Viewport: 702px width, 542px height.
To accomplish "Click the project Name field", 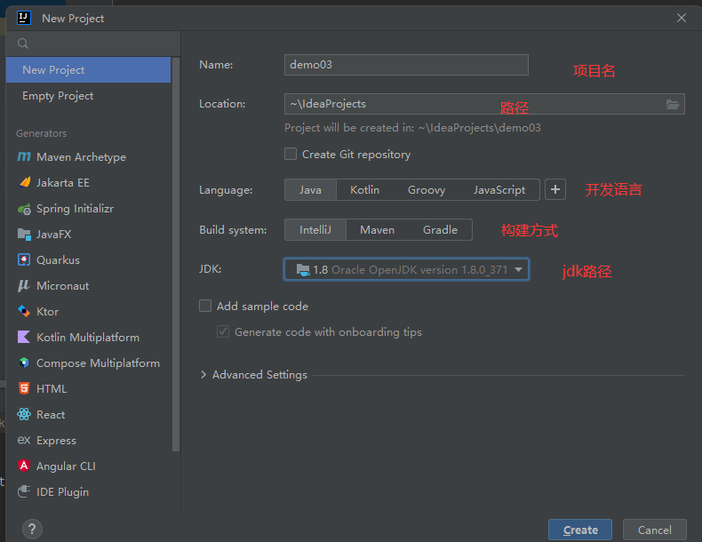I will (406, 65).
